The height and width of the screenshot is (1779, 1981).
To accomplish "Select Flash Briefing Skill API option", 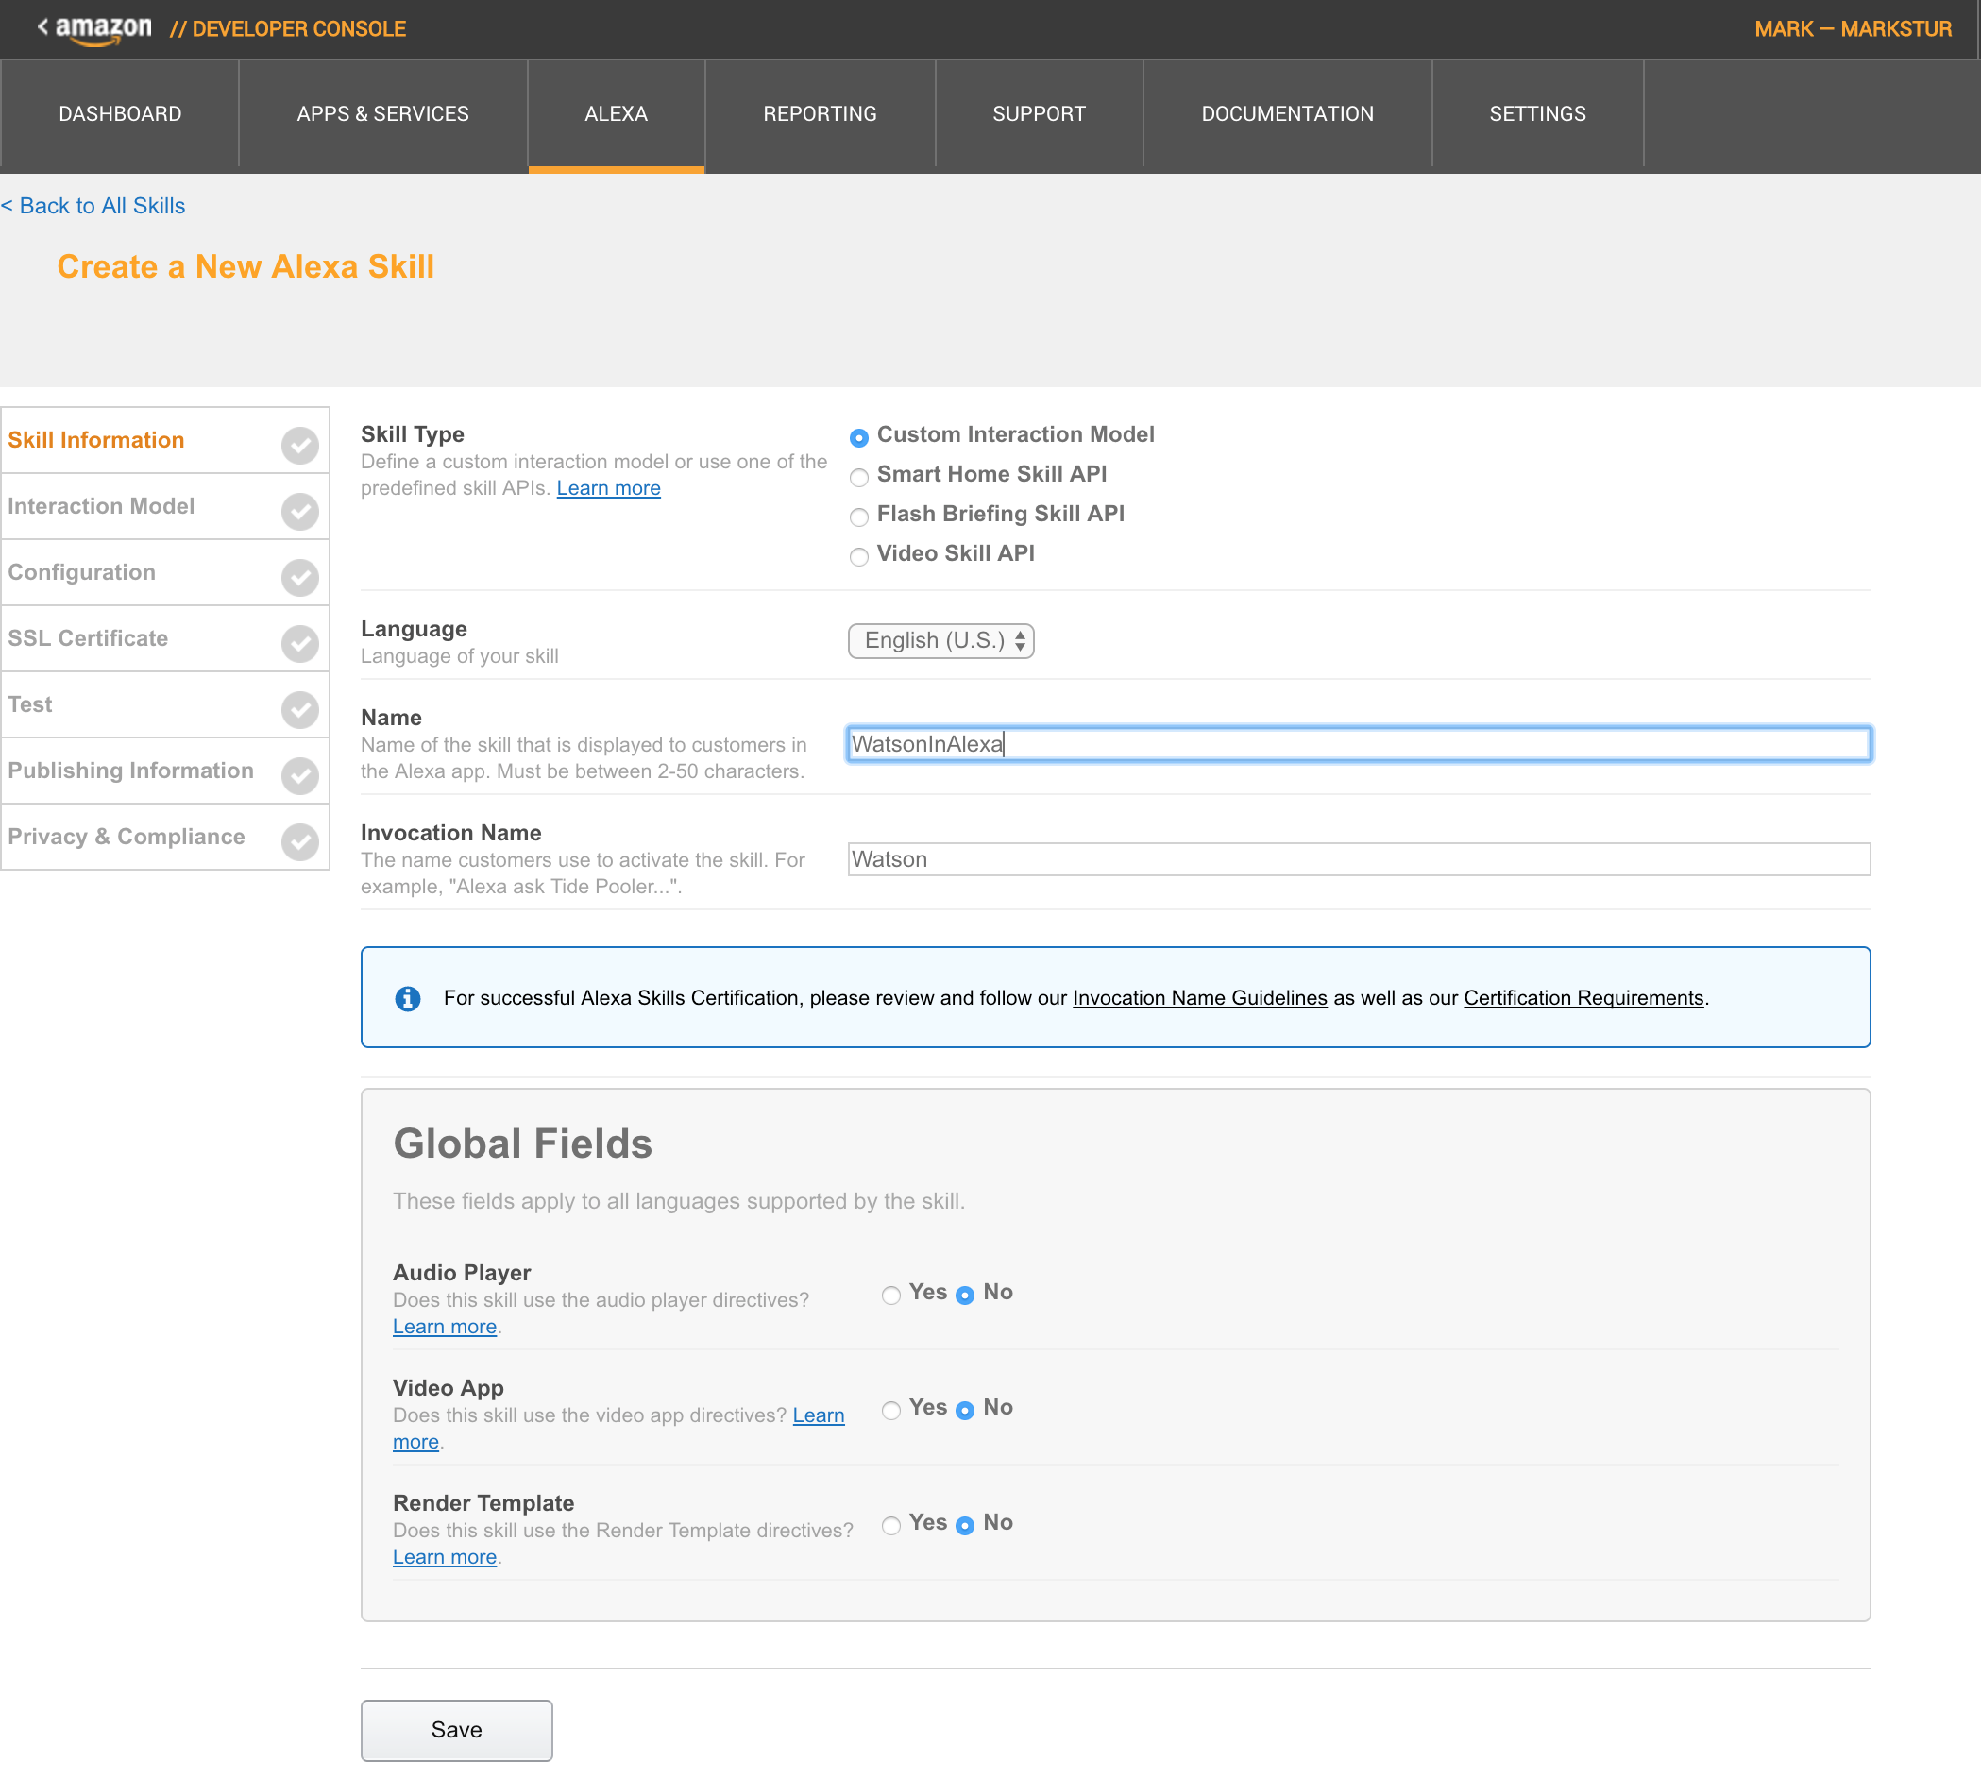I will pyautogui.click(x=859, y=517).
